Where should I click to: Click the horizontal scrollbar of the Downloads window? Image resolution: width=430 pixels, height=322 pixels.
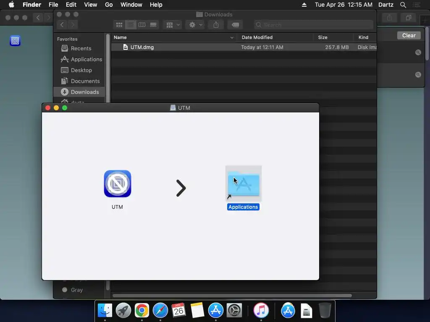232,296
